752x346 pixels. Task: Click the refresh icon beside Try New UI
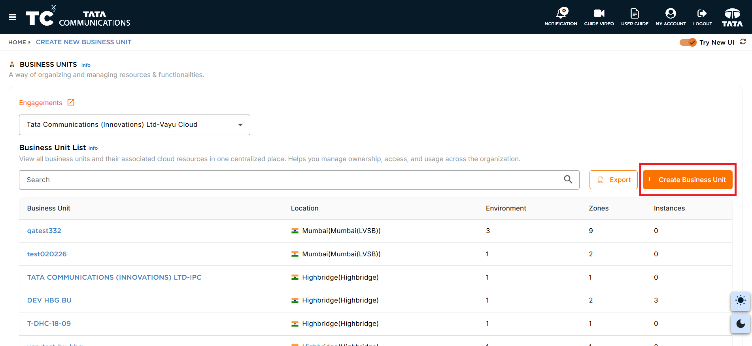tap(743, 41)
